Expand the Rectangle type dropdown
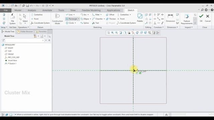Image resolution: width=214 pixels, height=120 pixels. click(79, 19)
